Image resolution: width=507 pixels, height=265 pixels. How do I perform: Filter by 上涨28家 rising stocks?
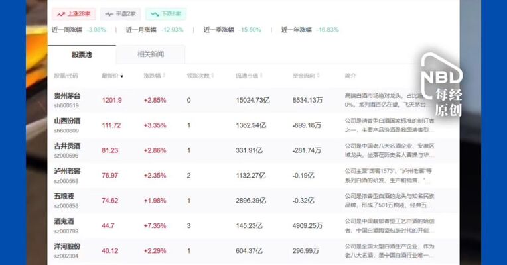coord(74,14)
